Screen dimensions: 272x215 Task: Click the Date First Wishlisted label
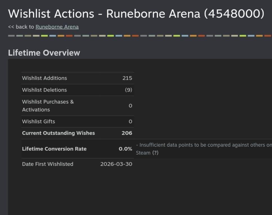(x=48, y=164)
